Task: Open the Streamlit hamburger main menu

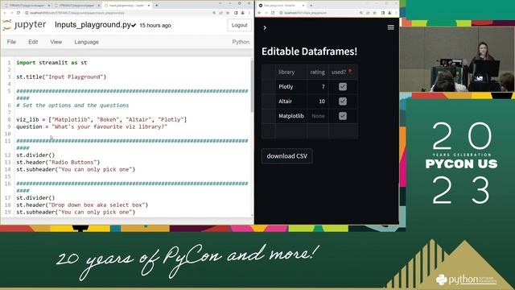Action: (390, 27)
